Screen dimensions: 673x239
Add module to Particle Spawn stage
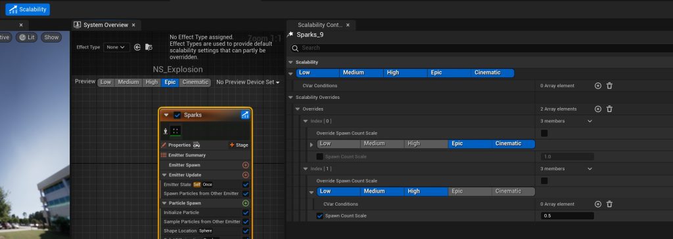coord(246,203)
